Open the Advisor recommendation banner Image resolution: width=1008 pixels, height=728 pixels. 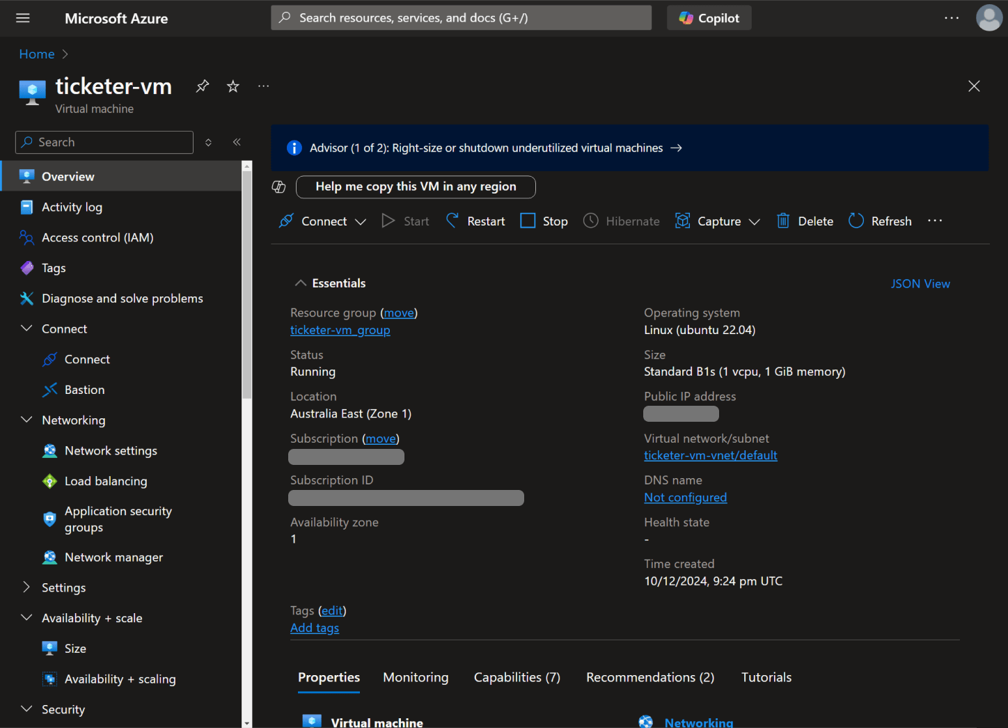pyautogui.click(x=629, y=148)
